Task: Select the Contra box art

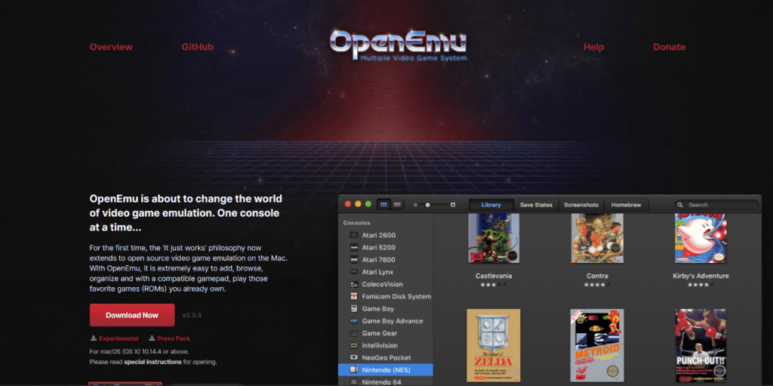Action: [597, 238]
